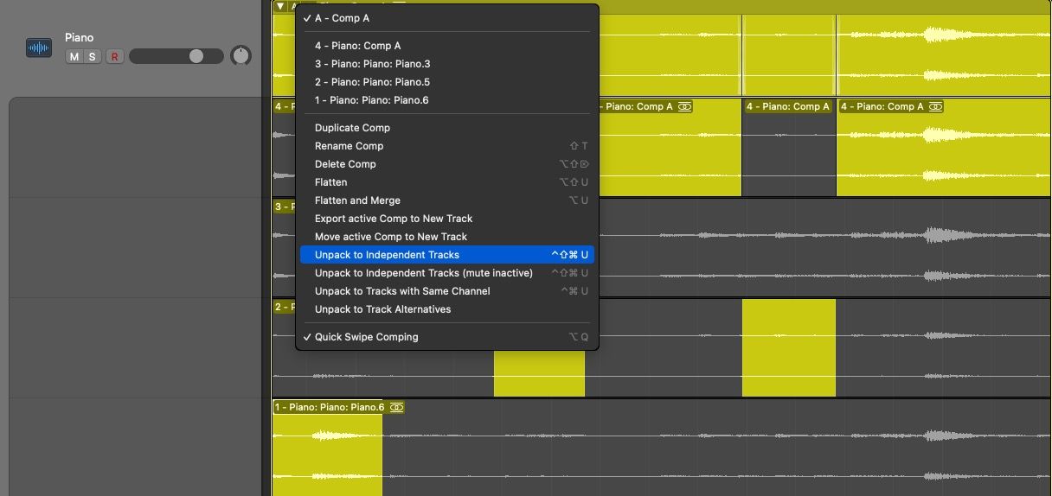This screenshot has width=1052, height=496.
Task: Click 'Rename Comp' in the menu
Action: [x=349, y=146]
